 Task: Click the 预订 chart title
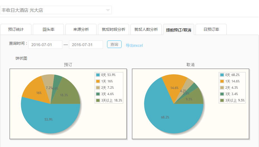[68, 65]
